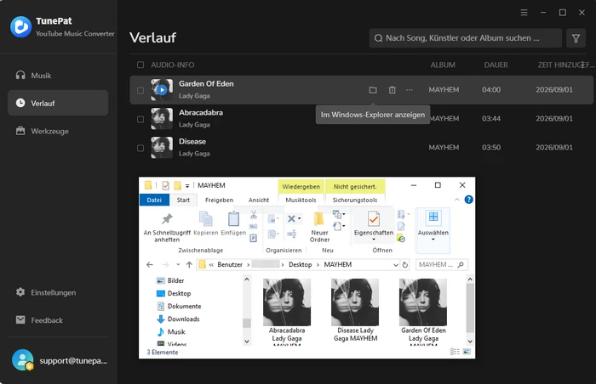Switch Explorer to large icons view
The width and height of the screenshot is (596, 384).
(x=467, y=352)
